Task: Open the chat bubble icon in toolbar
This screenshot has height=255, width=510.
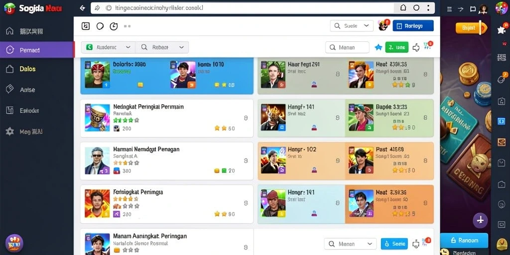Action: [x=100, y=26]
